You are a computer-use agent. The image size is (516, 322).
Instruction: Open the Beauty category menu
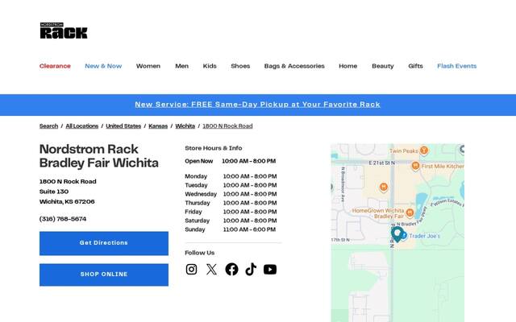coord(383,66)
